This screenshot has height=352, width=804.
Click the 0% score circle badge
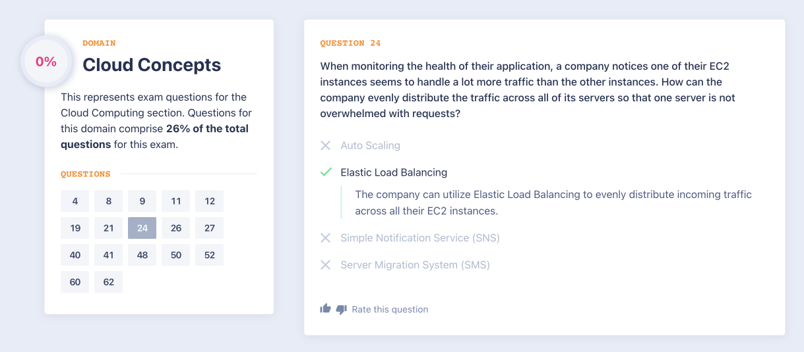(46, 62)
